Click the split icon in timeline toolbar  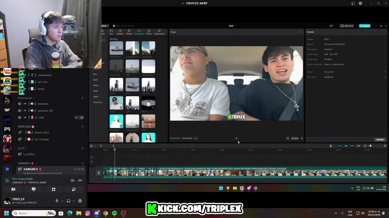tap(113, 146)
